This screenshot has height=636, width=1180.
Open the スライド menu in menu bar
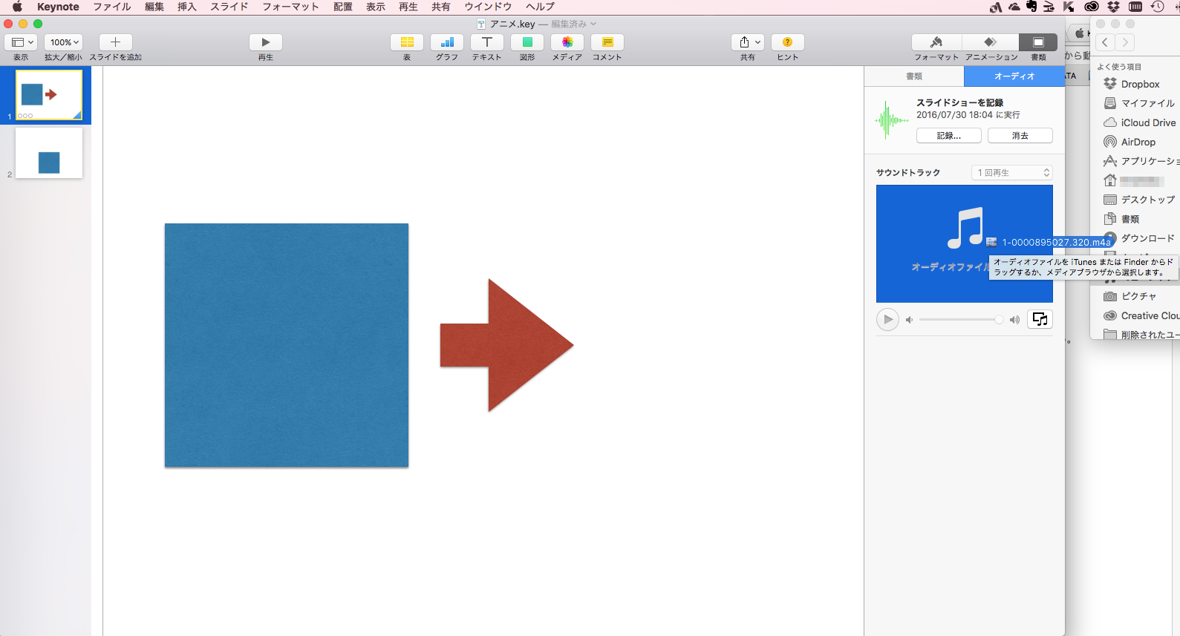tap(229, 7)
